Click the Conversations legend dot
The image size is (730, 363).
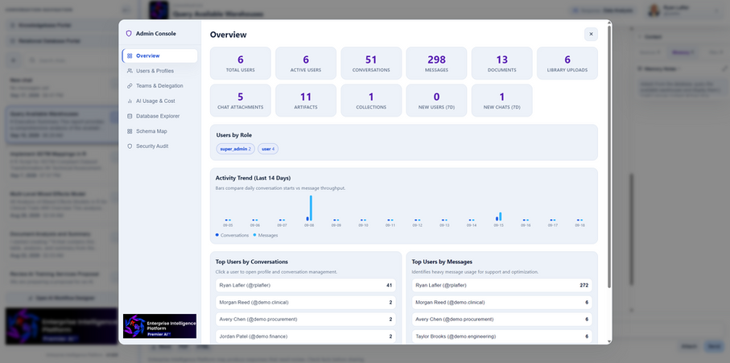tap(217, 235)
